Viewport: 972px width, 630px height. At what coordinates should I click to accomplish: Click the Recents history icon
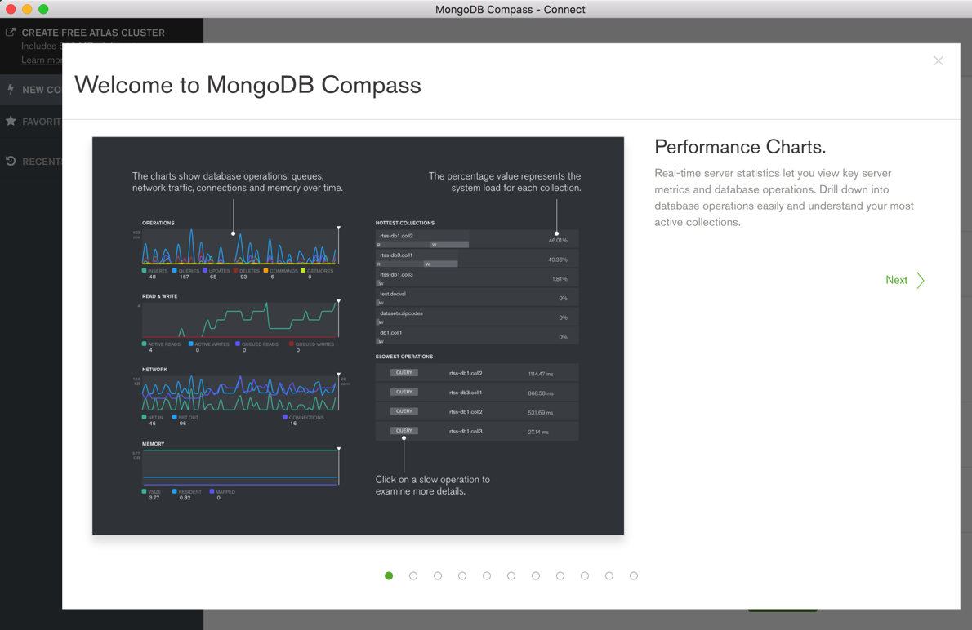coord(11,161)
